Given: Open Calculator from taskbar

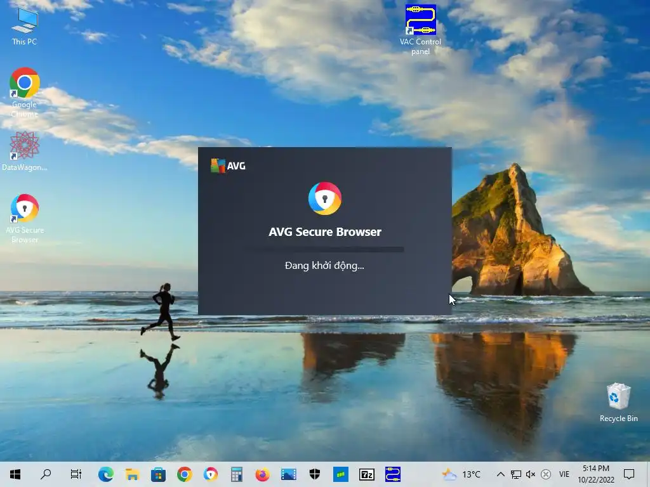Looking at the screenshot, I should tap(237, 474).
